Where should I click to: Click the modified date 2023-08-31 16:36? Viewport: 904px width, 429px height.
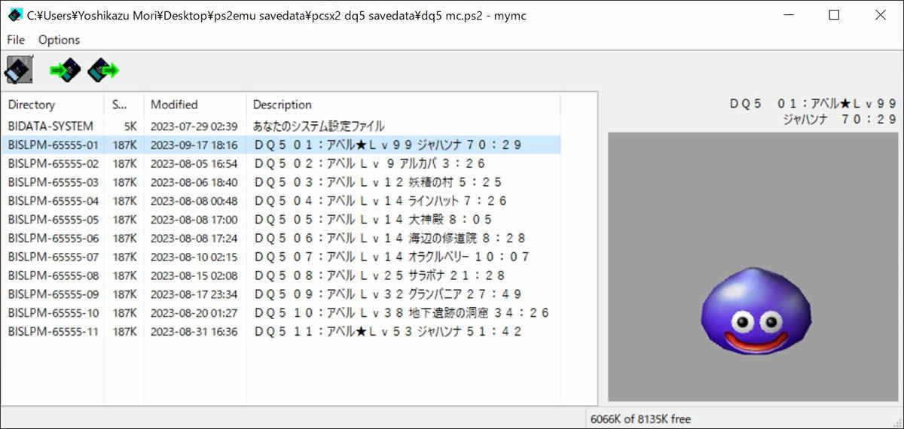(194, 331)
